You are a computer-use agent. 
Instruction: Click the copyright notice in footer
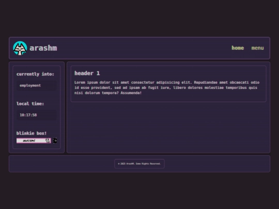tap(139, 164)
